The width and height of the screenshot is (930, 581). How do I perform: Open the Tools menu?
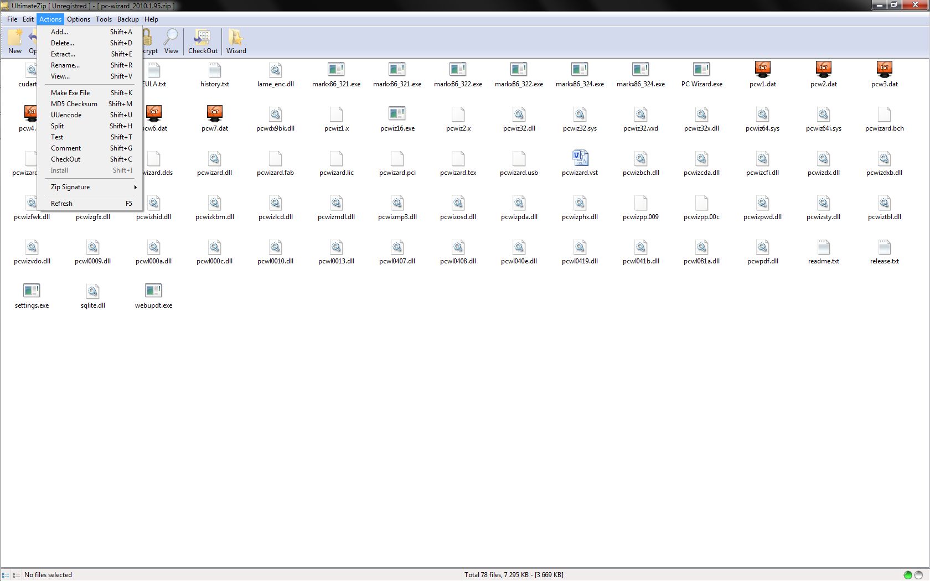[104, 19]
